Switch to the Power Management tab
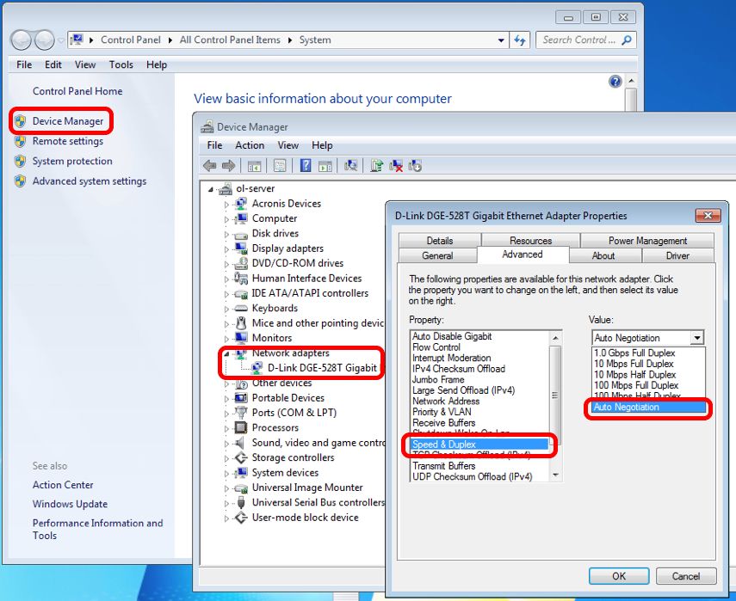The height and width of the screenshot is (601, 736). pos(647,241)
